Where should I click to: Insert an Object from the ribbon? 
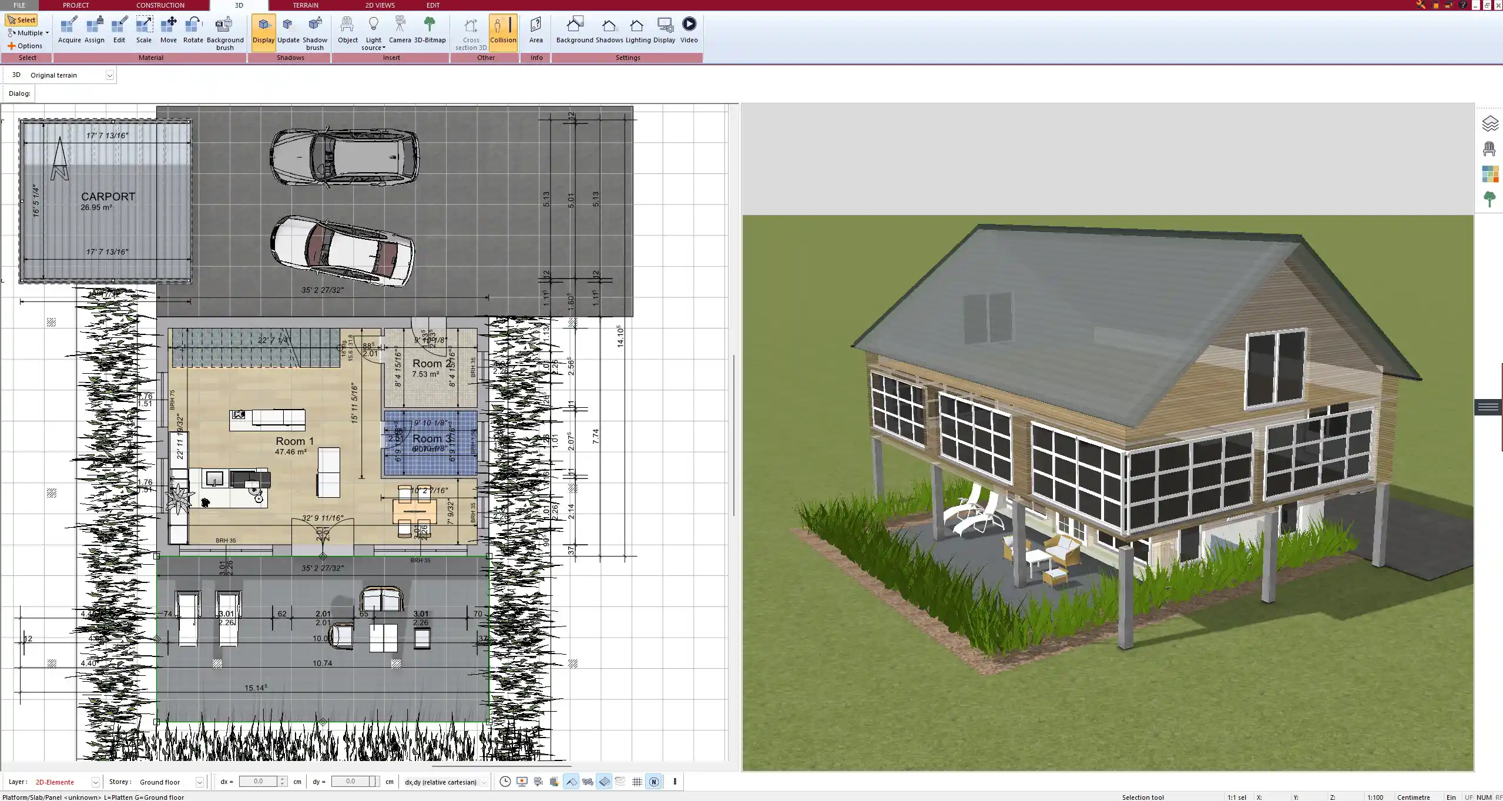click(x=347, y=31)
